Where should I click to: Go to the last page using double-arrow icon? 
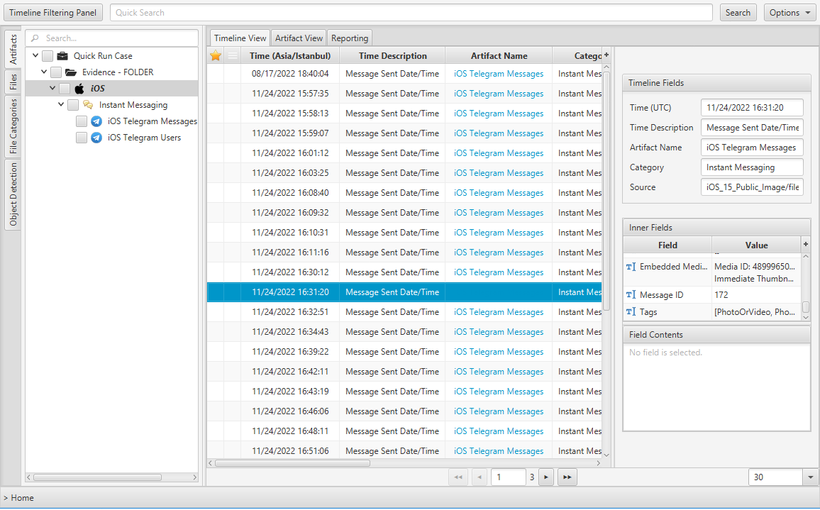click(567, 477)
